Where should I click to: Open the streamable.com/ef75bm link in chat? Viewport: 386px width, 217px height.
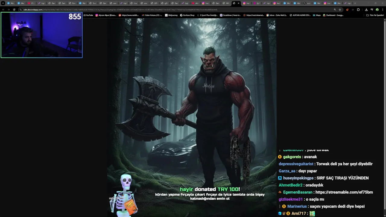(x=344, y=192)
